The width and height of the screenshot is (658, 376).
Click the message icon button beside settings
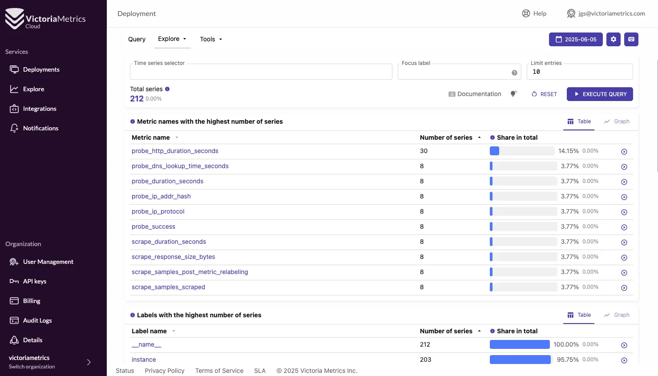point(631,39)
